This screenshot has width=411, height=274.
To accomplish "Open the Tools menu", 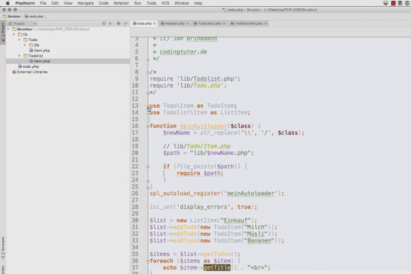I will point(151,3).
